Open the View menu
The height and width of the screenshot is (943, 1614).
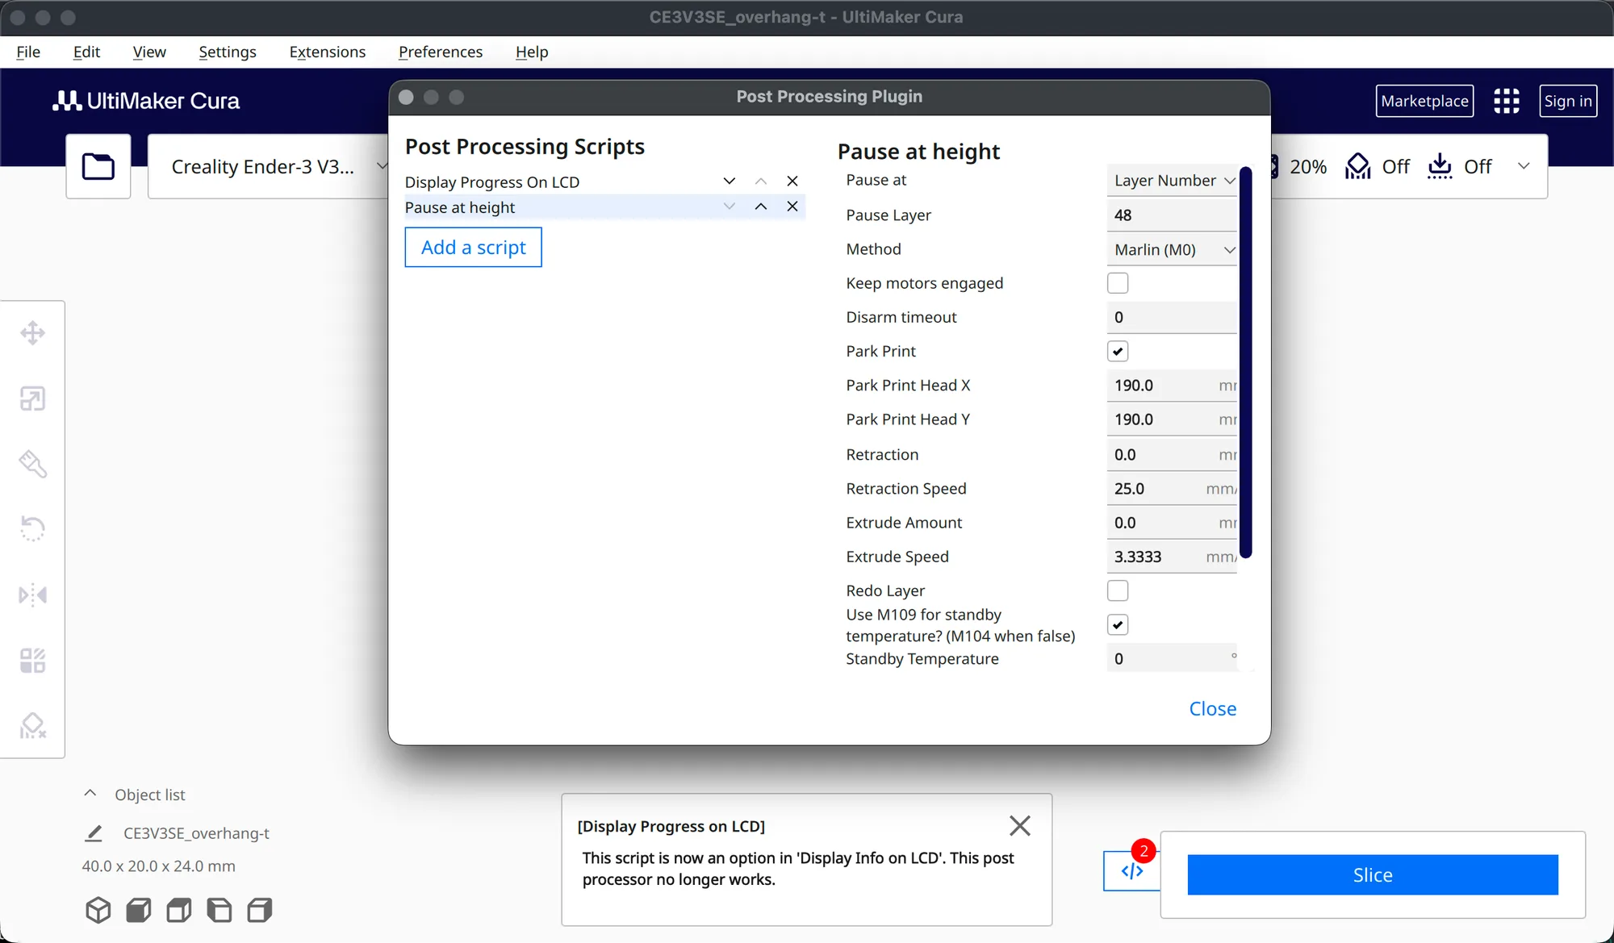pos(149,52)
